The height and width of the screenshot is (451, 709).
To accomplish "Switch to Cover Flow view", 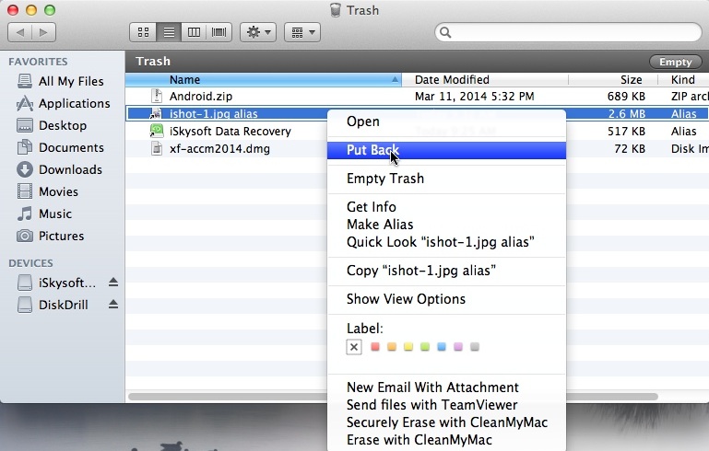I will coord(219,32).
